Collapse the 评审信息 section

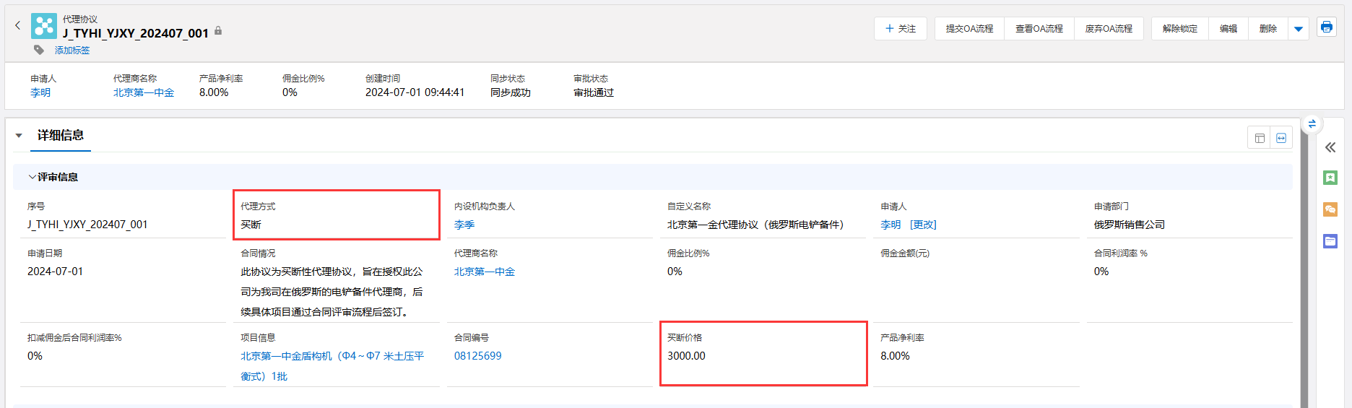(32, 177)
